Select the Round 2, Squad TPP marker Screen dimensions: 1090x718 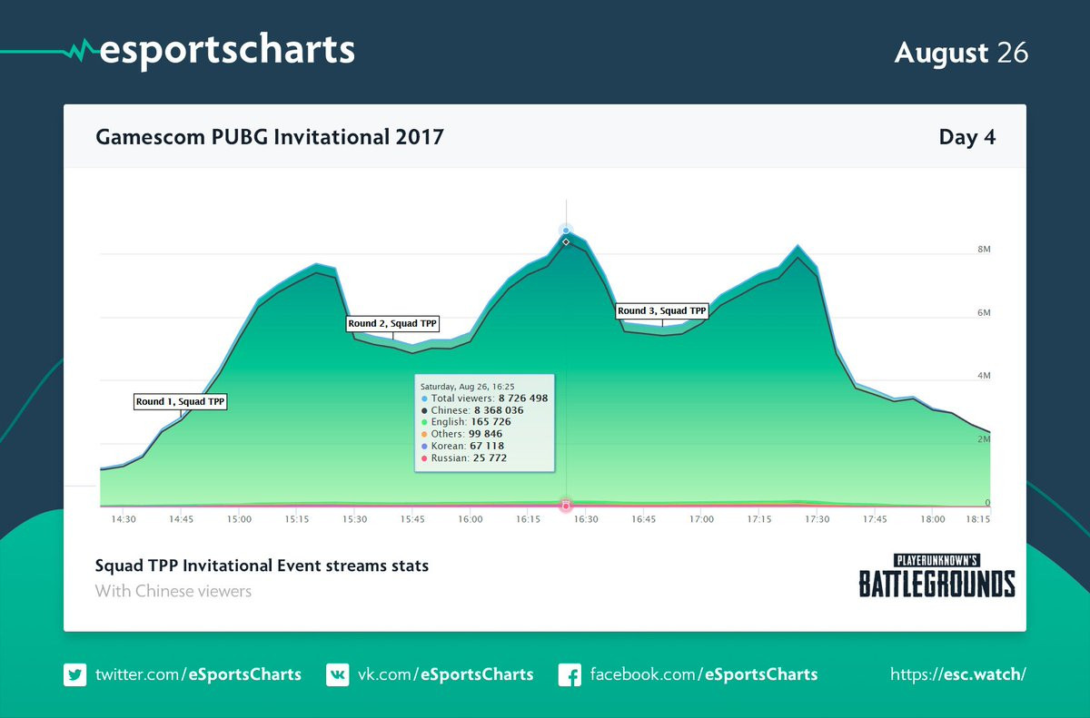[x=392, y=322]
